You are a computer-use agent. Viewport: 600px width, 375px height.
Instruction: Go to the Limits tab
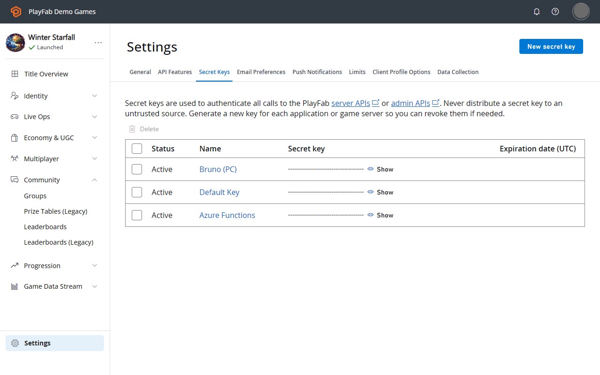click(357, 72)
